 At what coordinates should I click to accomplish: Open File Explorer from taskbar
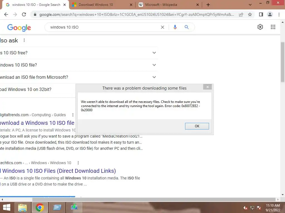point(23,207)
